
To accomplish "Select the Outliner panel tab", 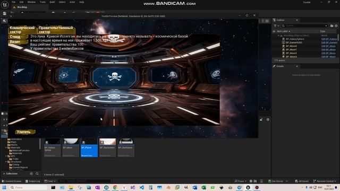I will coord(280,20).
